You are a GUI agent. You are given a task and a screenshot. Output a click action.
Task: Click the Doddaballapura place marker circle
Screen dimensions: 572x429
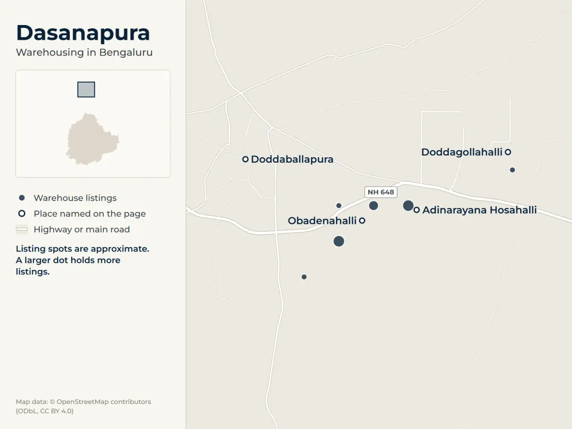[245, 159]
